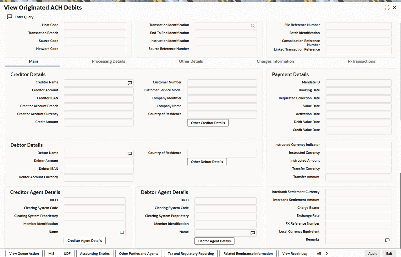Viewport: 401px width, 257px height.
Task: Open the R-Transactions tab
Action: tap(361, 61)
